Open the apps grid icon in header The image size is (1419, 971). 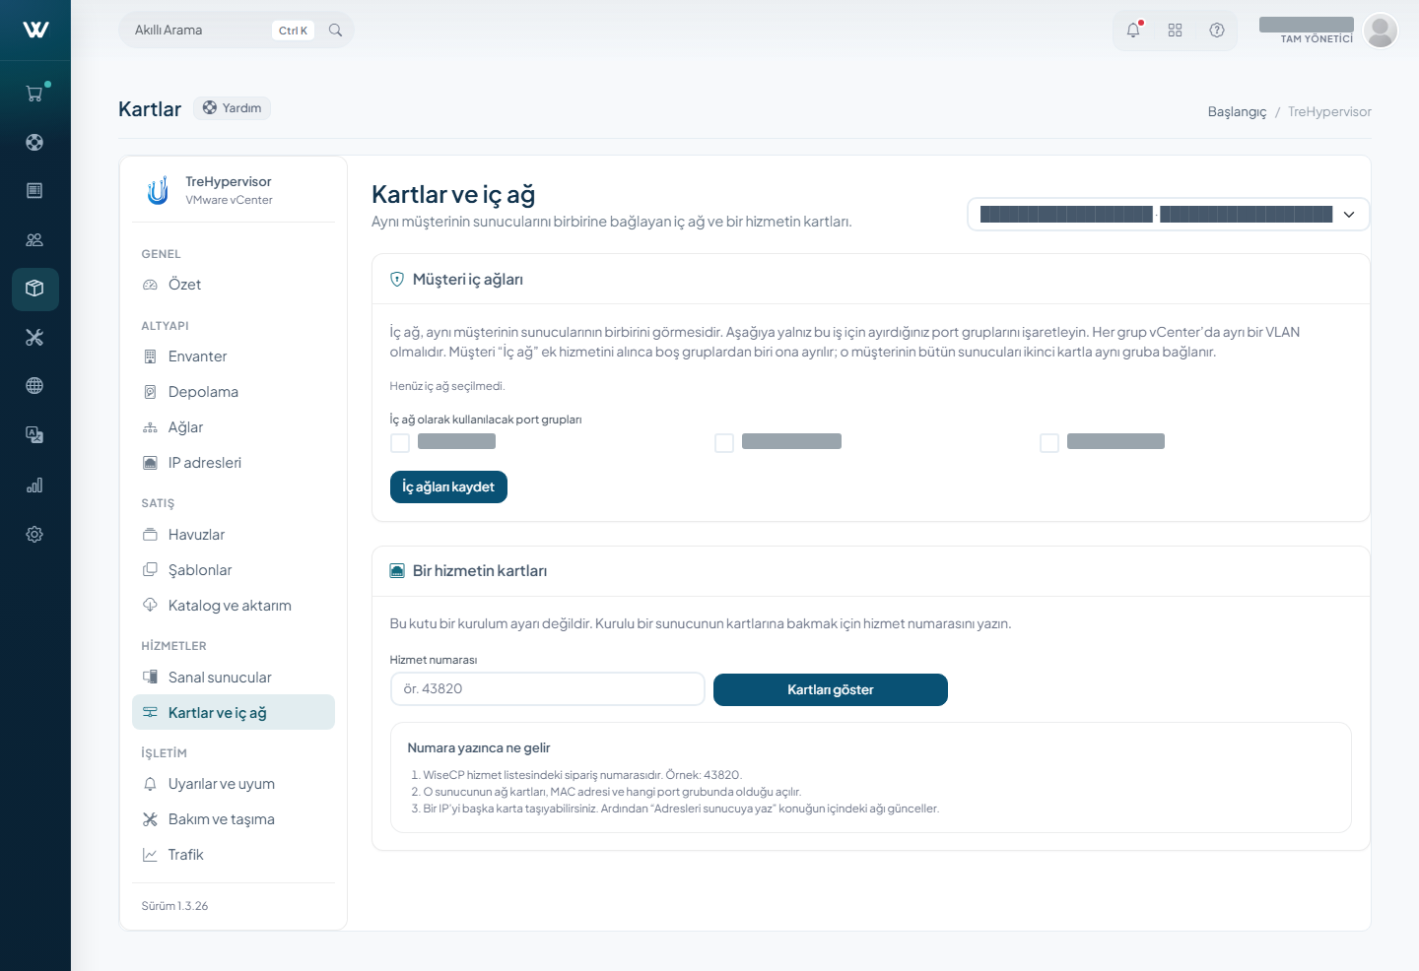(1175, 31)
